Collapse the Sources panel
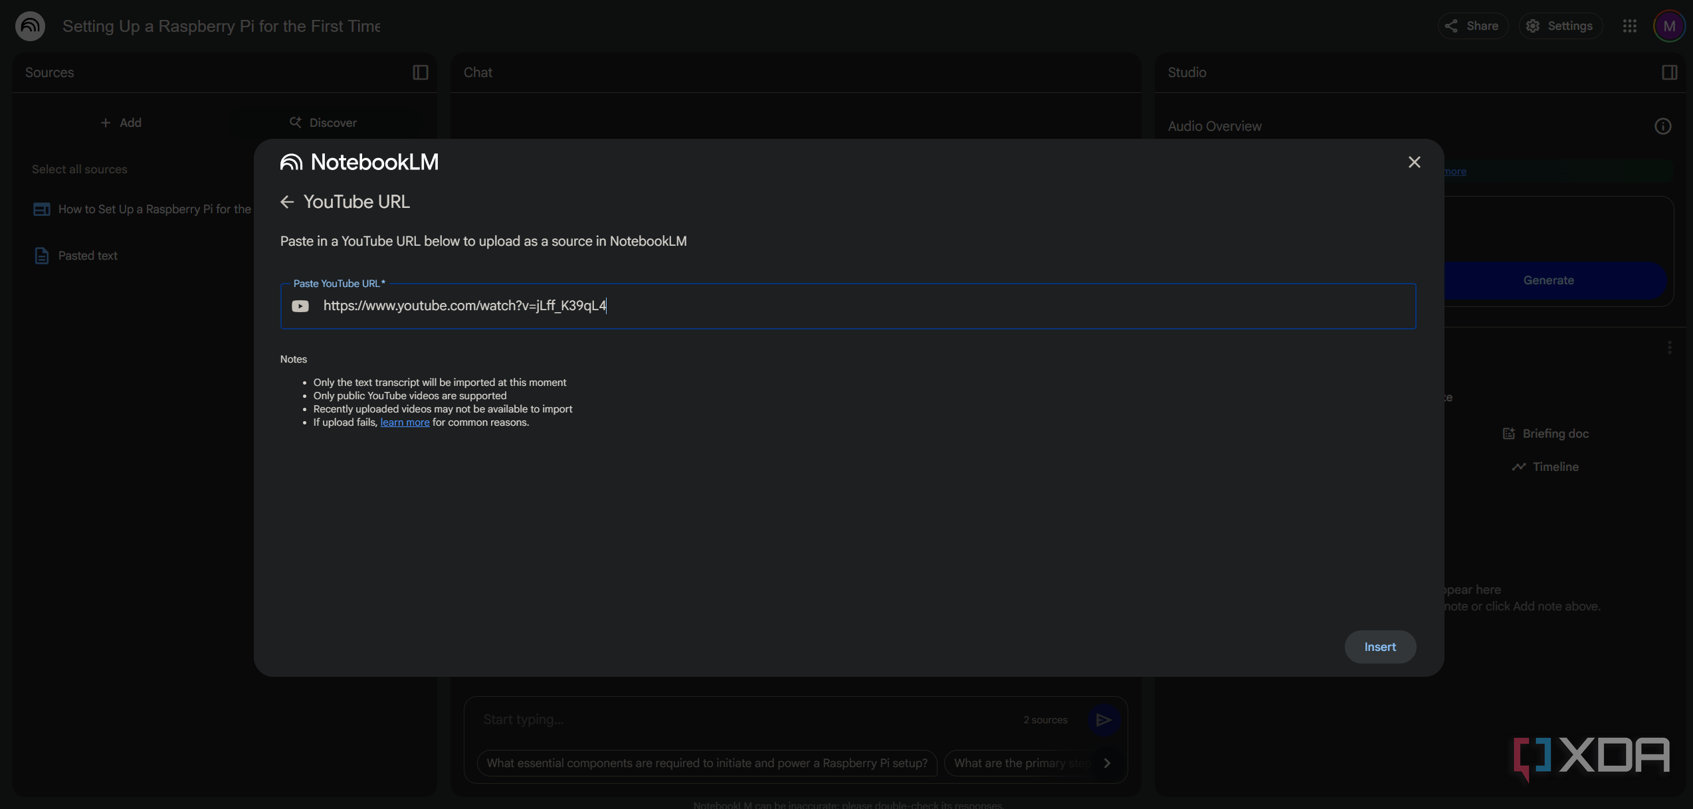Image resolution: width=1693 pixels, height=809 pixels. [x=421, y=72]
